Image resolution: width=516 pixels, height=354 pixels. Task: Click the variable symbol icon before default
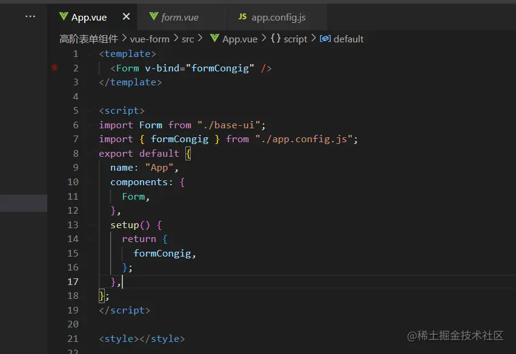(x=325, y=39)
